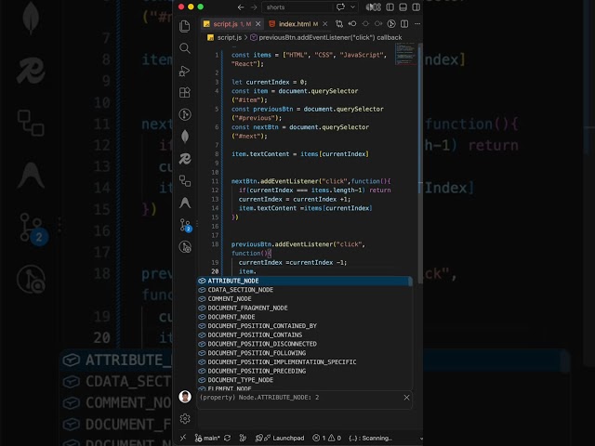Go forward with the right arrow

(x=254, y=7)
